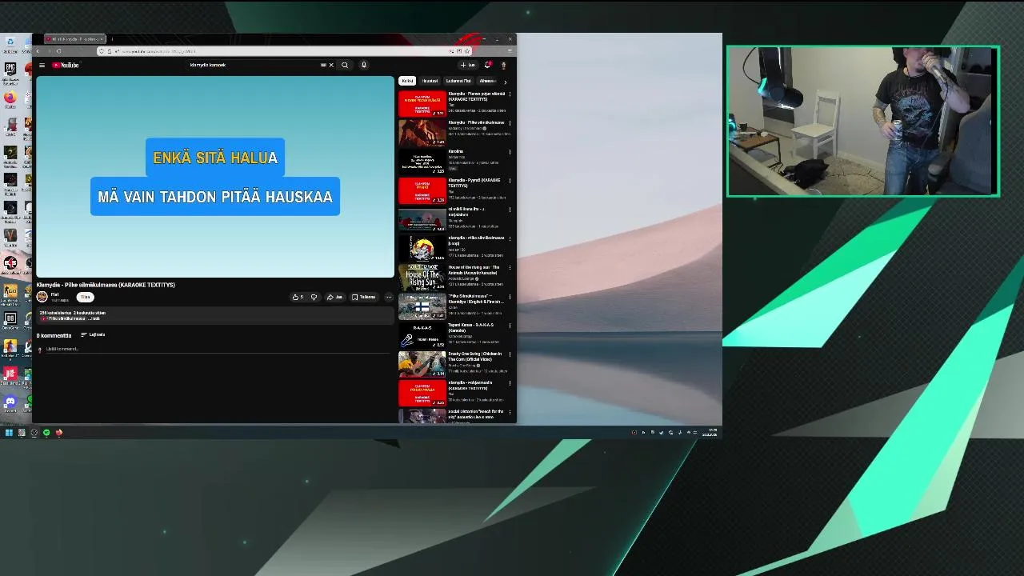This screenshot has height=576, width=1024.
Task: Open options menu for Karoliina video
Action: tap(510, 152)
